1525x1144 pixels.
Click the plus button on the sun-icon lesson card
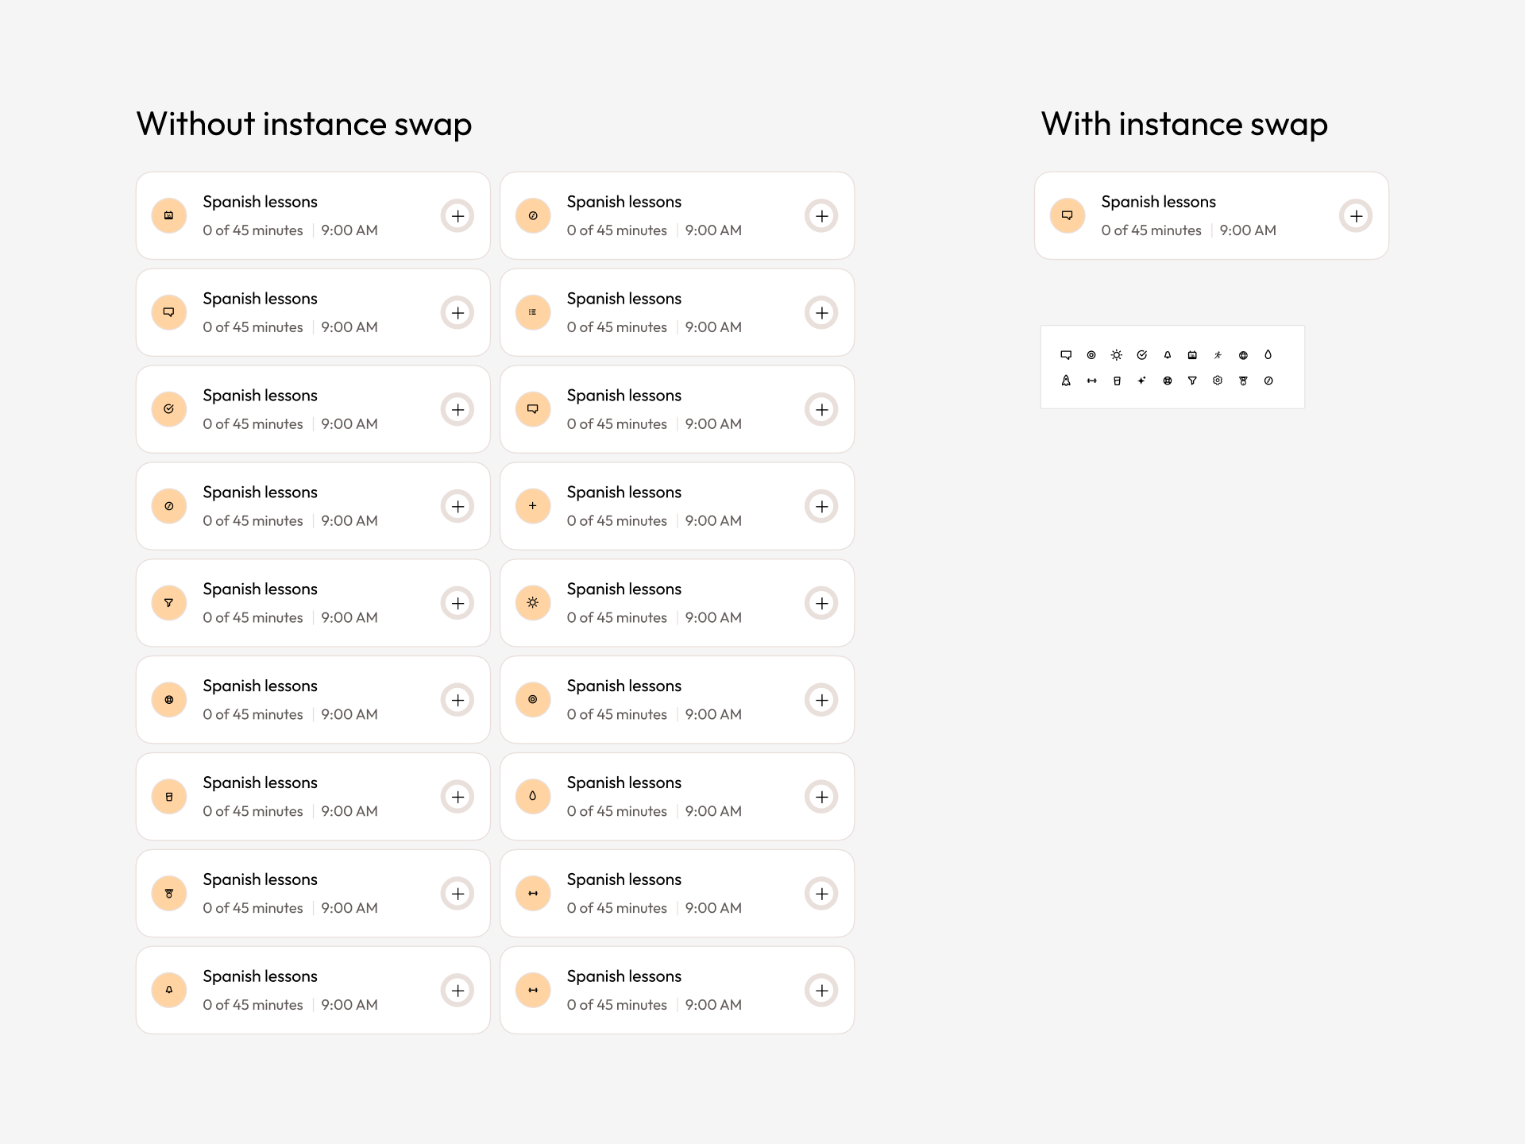(821, 603)
